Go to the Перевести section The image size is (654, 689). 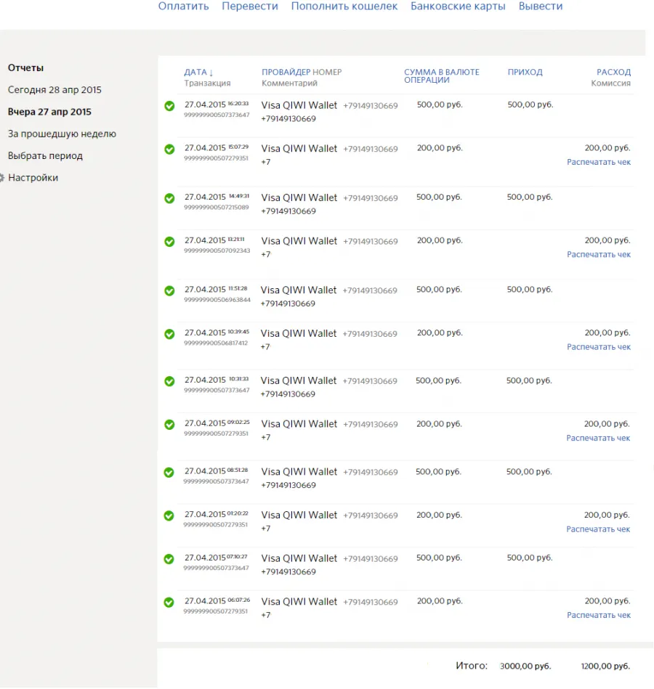[x=250, y=6]
